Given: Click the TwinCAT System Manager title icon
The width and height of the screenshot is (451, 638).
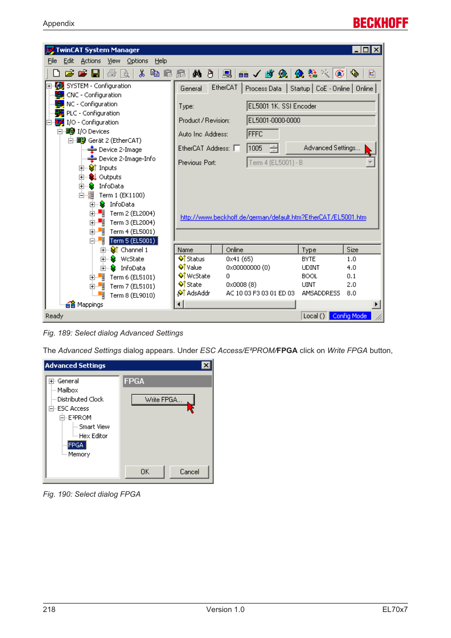Looking at the screenshot, I should click(50, 50).
